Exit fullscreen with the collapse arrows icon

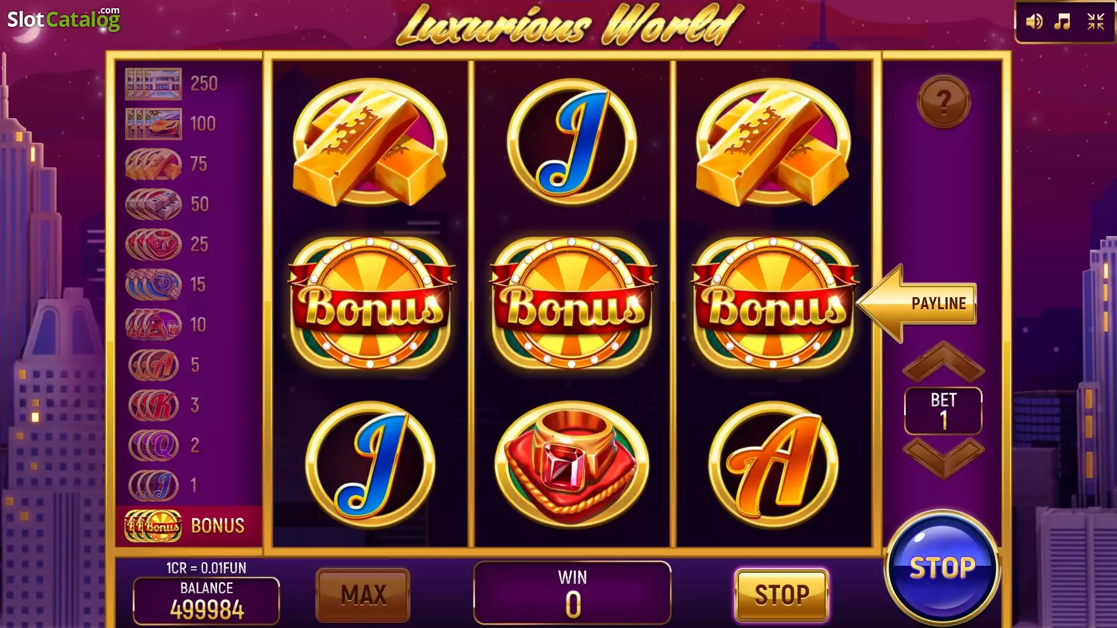(x=1096, y=22)
